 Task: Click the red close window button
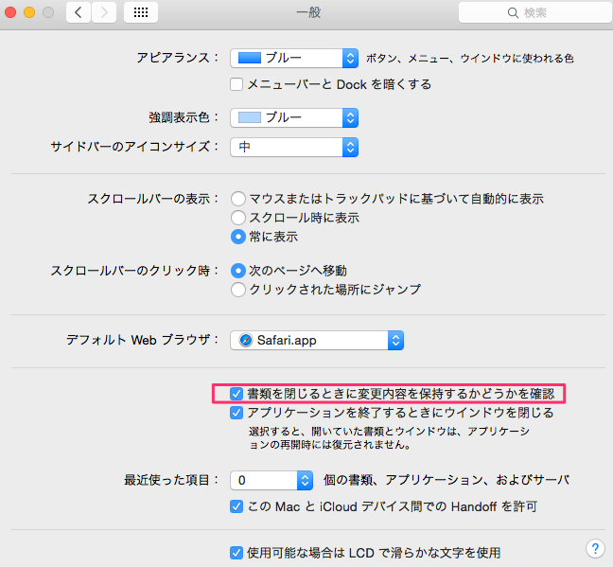coord(10,12)
